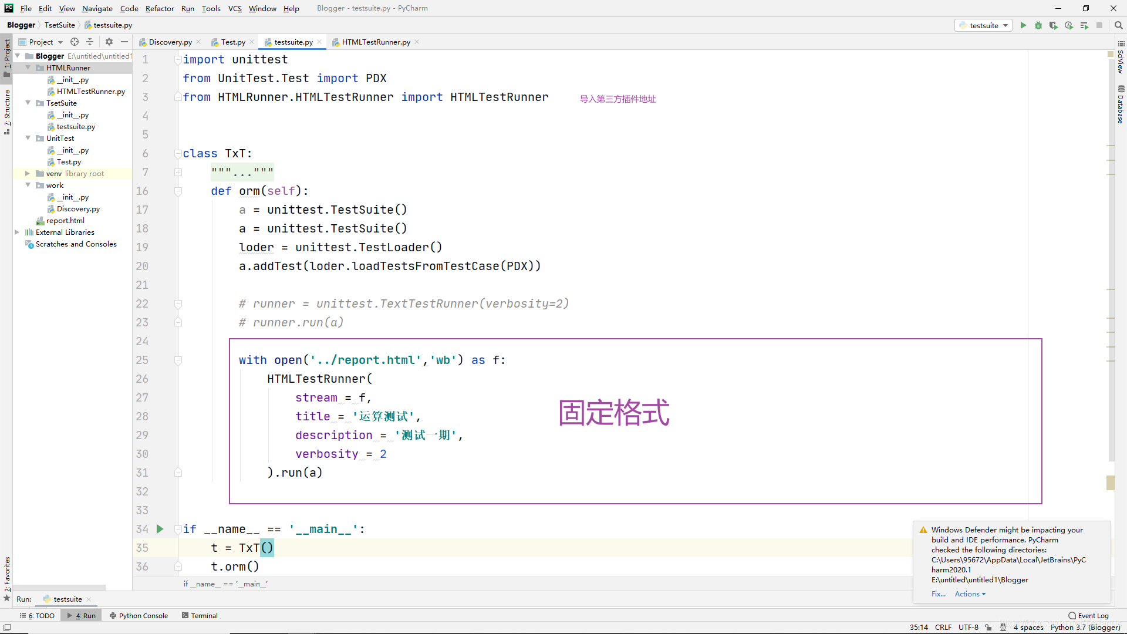
Task: Click the CRLF line separator
Action: click(943, 628)
